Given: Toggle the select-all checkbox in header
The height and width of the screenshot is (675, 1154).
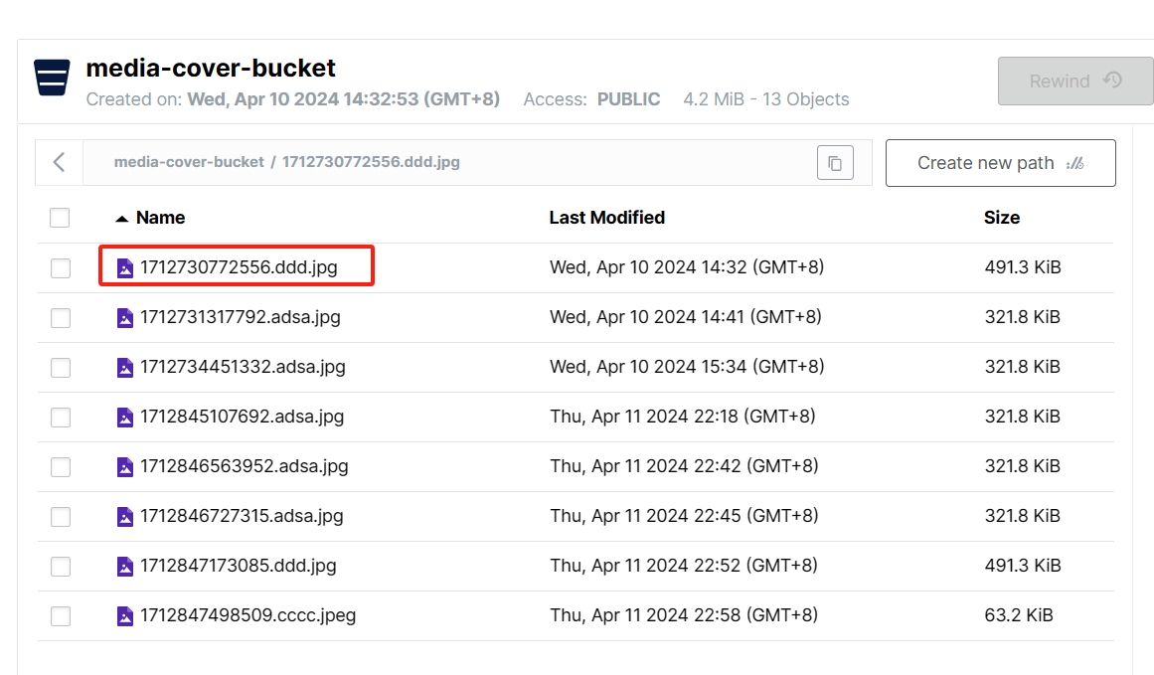Looking at the screenshot, I should pos(60,218).
